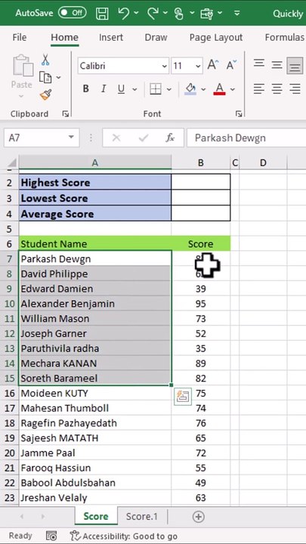This screenshot has height=544, width=306.
Task: Open the Clipboard dialog launcher
Action: point(65,114)
